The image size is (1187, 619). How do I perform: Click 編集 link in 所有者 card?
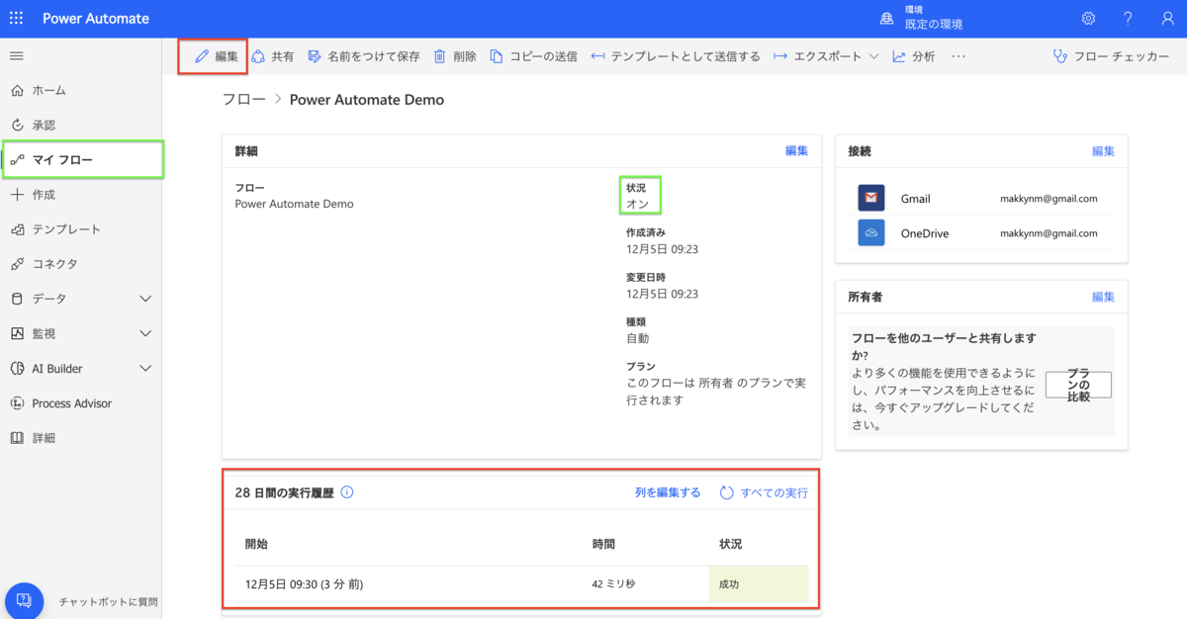[x=1103, y=297]
